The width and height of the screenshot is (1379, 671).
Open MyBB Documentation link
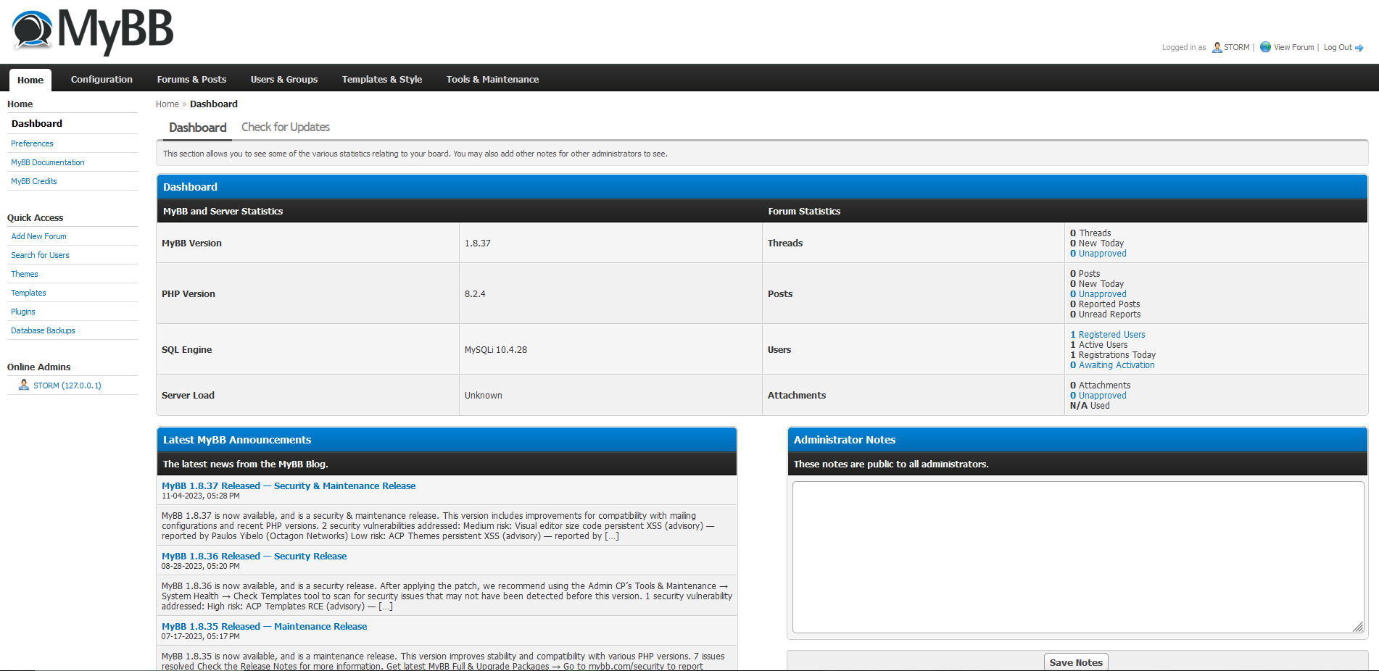[x=48, y=162]
